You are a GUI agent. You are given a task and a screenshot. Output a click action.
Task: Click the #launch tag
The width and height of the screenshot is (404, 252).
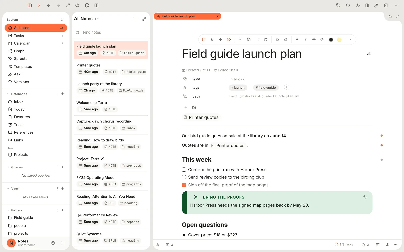pos(238,88)
